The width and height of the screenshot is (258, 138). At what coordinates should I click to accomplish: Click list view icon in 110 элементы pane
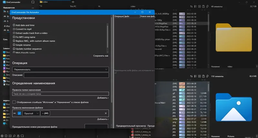[x=195, y=76]
